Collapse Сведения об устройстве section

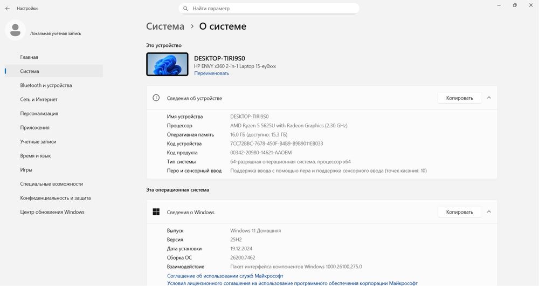tap(489, 98)
